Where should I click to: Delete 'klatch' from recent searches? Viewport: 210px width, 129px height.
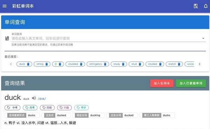pos(179,64)
